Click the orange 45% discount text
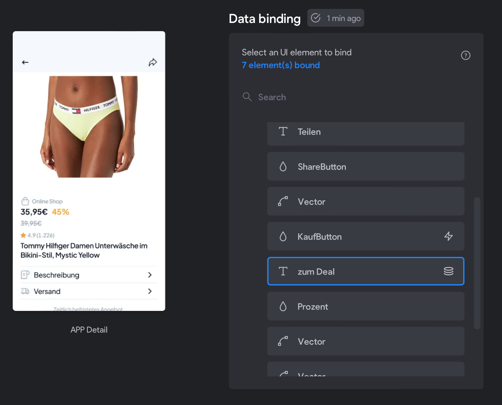The width and height of the screenshot is (502, 405). pos(60,212)
